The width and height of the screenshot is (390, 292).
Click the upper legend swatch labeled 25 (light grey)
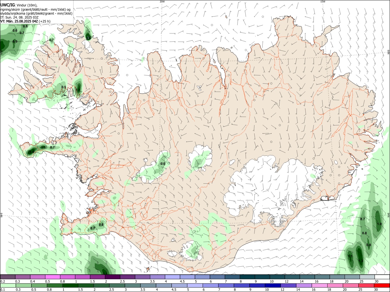tap(367, 277)
